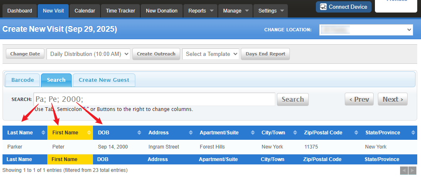This screenshot has width=421, height=179.
Task: Sort by State/Province column arrows
Action: pyautogui.click(x=413, y=133)
